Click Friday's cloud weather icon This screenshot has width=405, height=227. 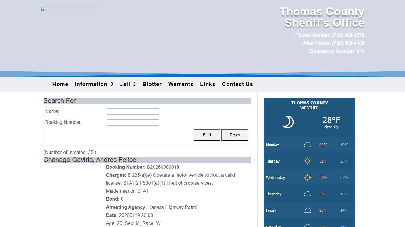pyautogui.click(x=307, y=210)
